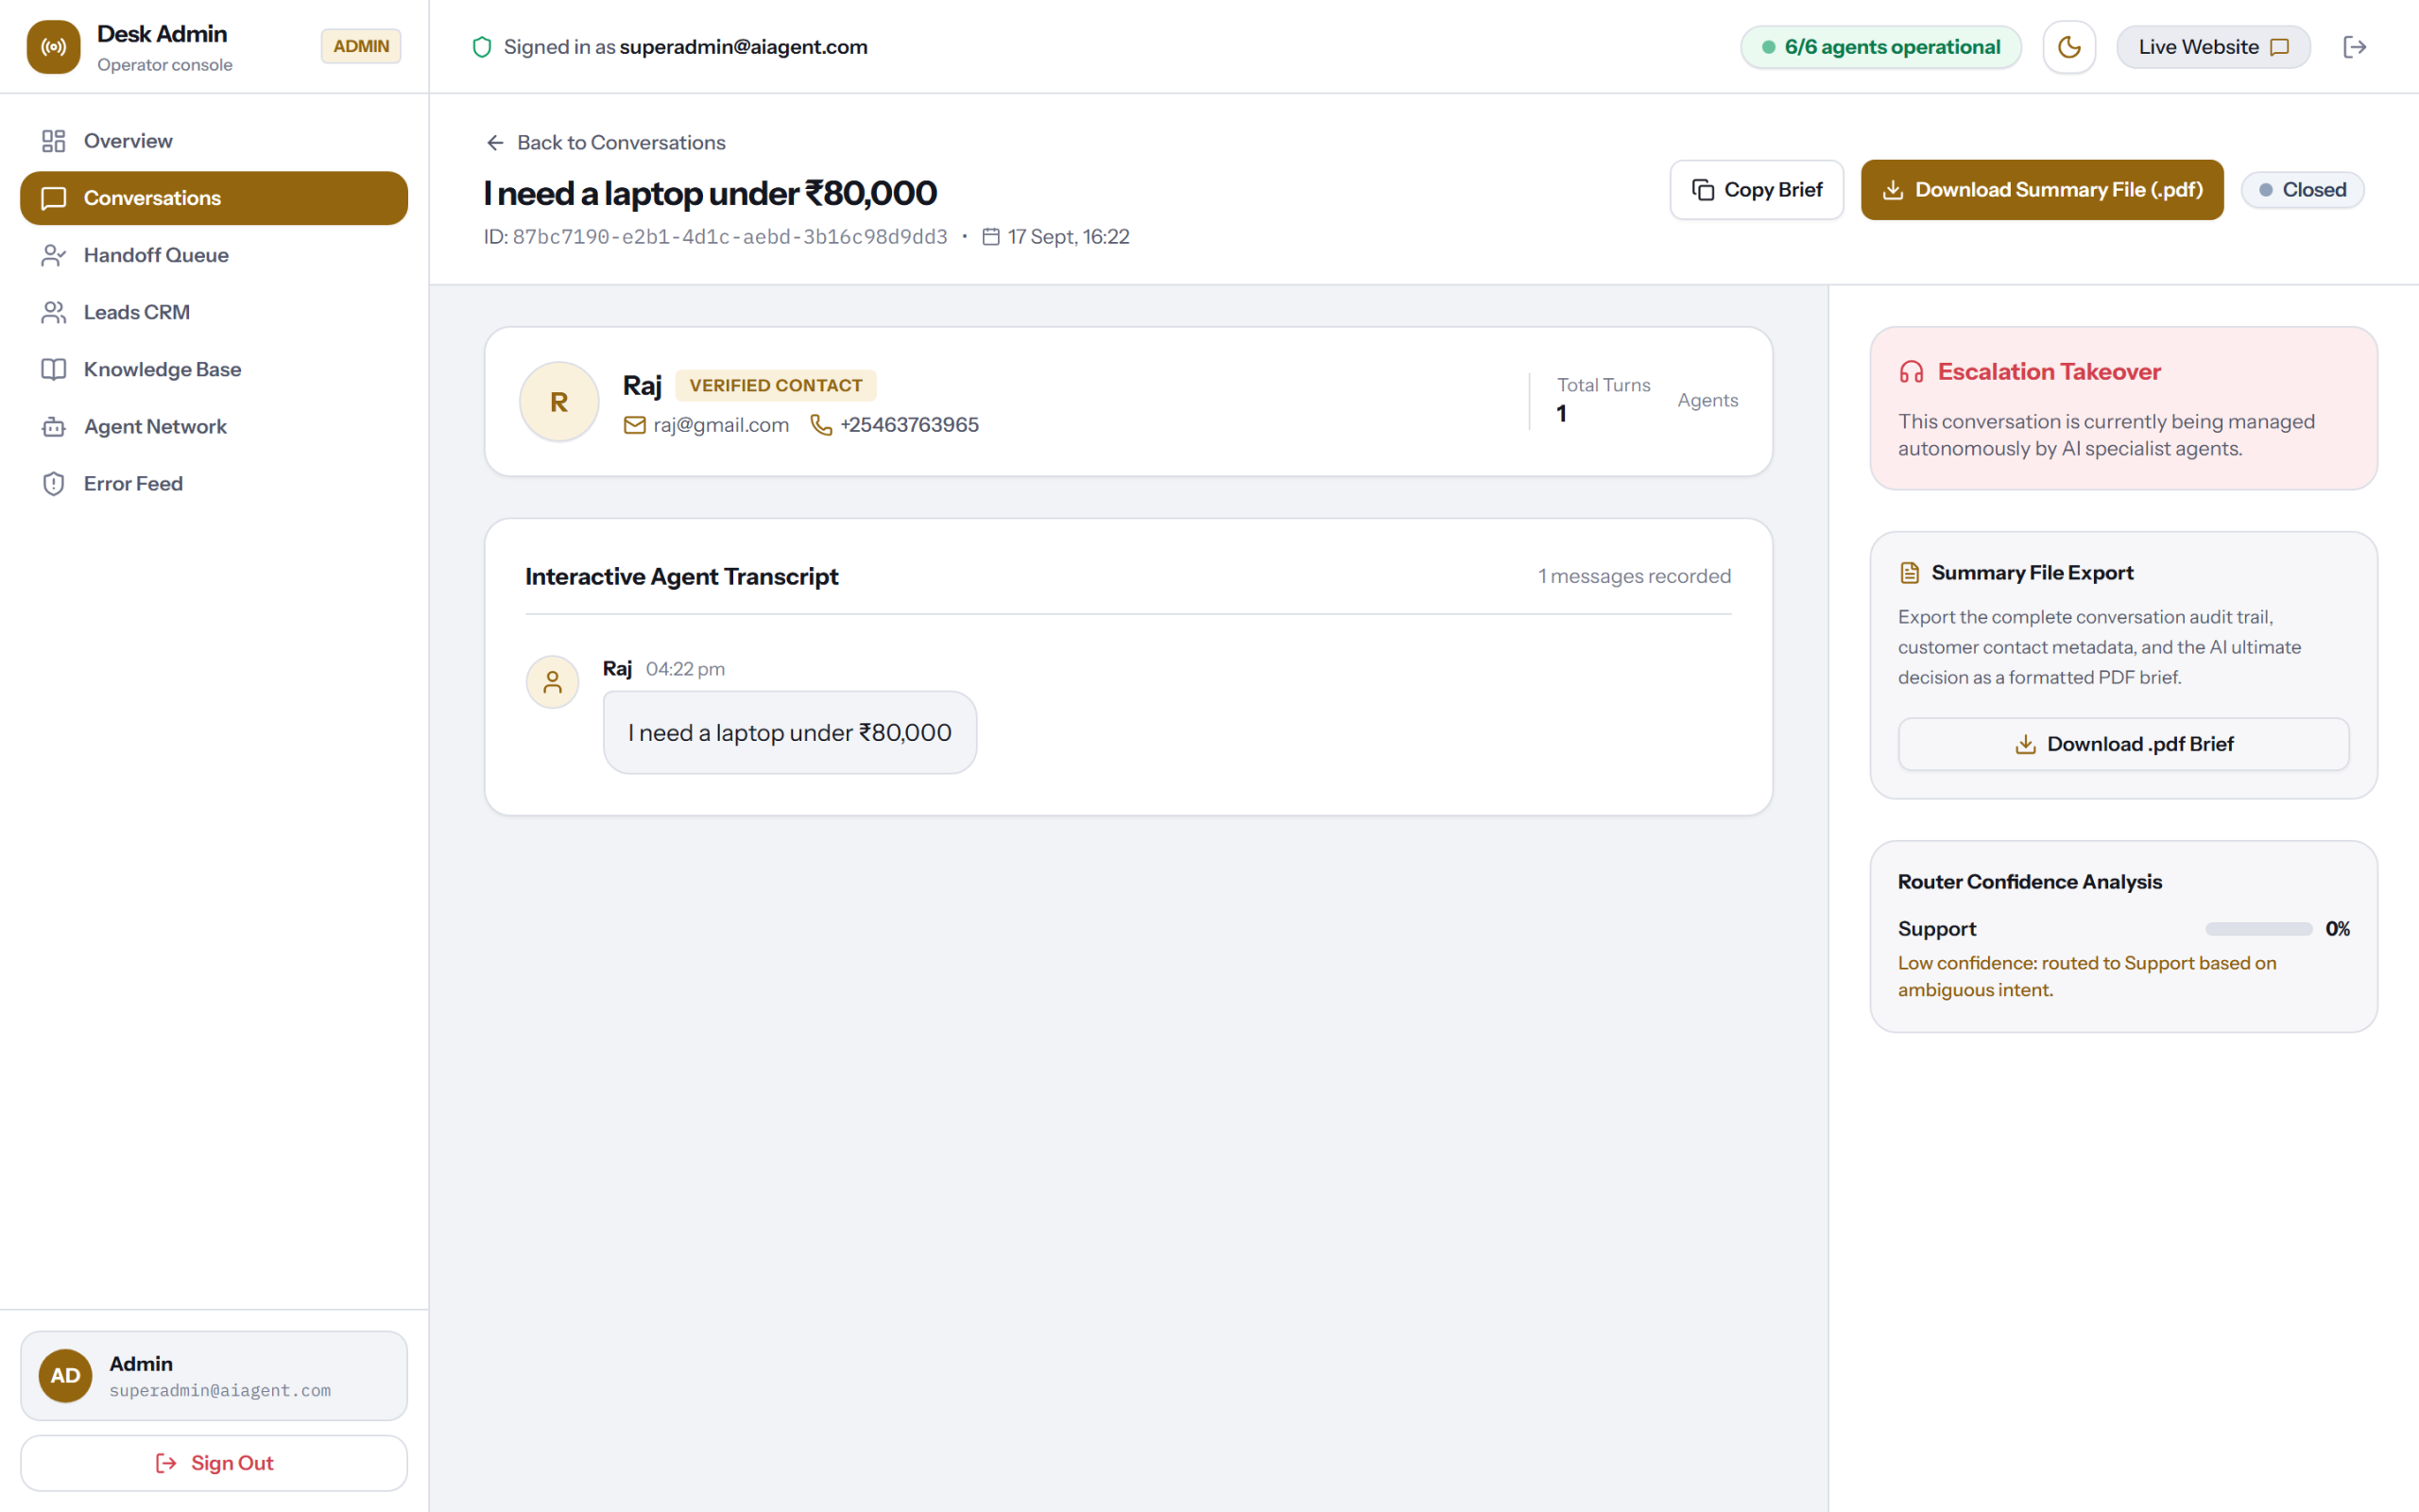Screen dimensions: 2419x1512
Task: Click the Router Confidence Analysis heading
Action: [x=2029, y=882]
